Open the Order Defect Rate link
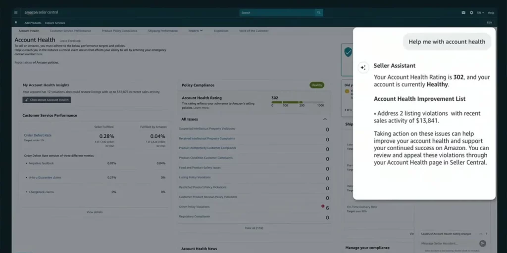The height and width of the screenshot is (253, 507). pyautogui.click(x=38, y=135)
